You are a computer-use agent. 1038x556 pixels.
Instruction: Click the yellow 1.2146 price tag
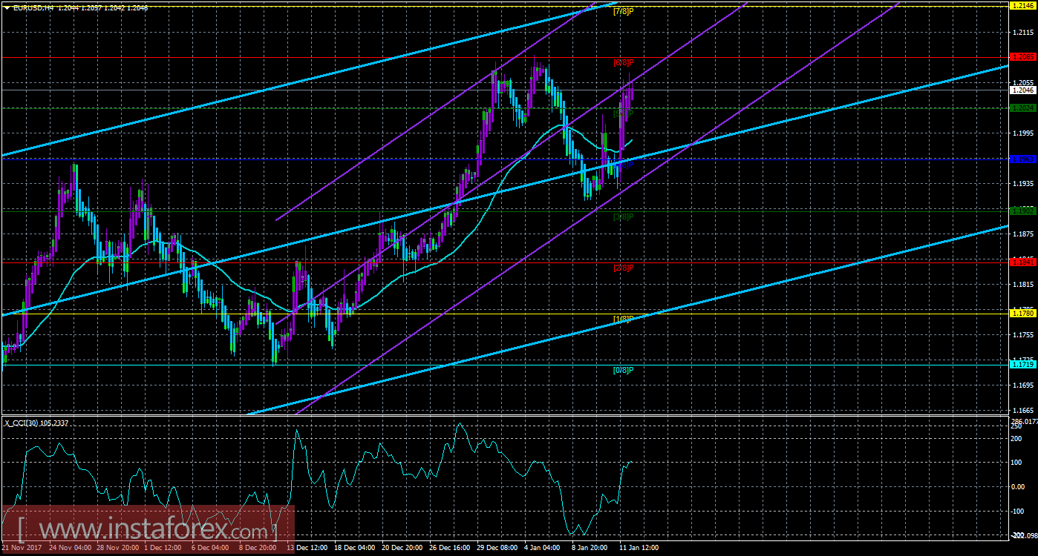[x=1023, y=5]
